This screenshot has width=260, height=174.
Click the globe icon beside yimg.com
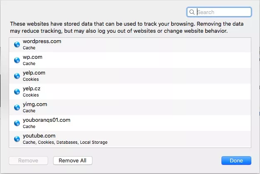[17, 108]
